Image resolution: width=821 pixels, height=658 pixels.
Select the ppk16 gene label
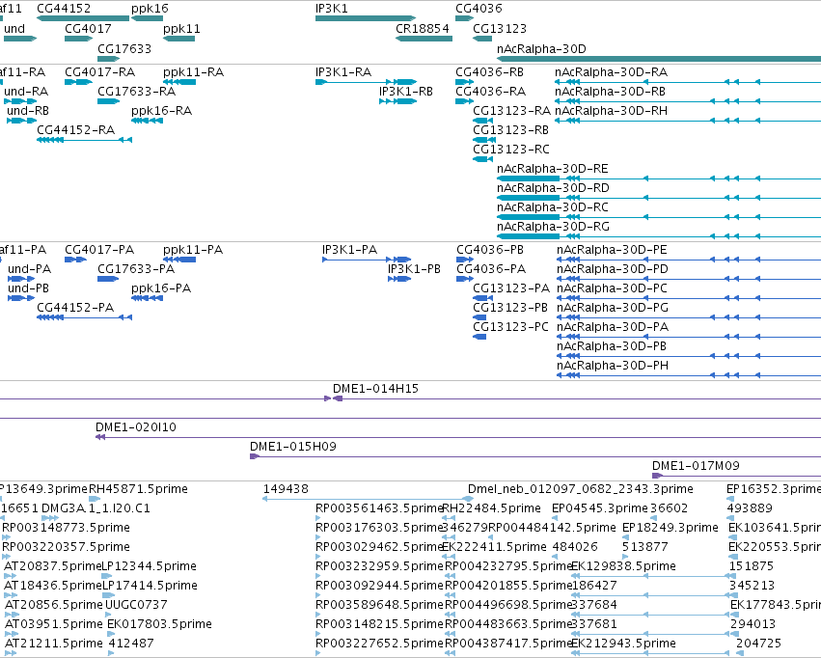150,9
